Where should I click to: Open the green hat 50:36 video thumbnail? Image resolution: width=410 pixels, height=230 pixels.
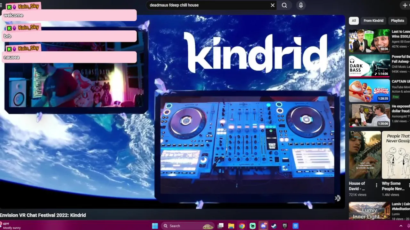[x=369, y=41]
